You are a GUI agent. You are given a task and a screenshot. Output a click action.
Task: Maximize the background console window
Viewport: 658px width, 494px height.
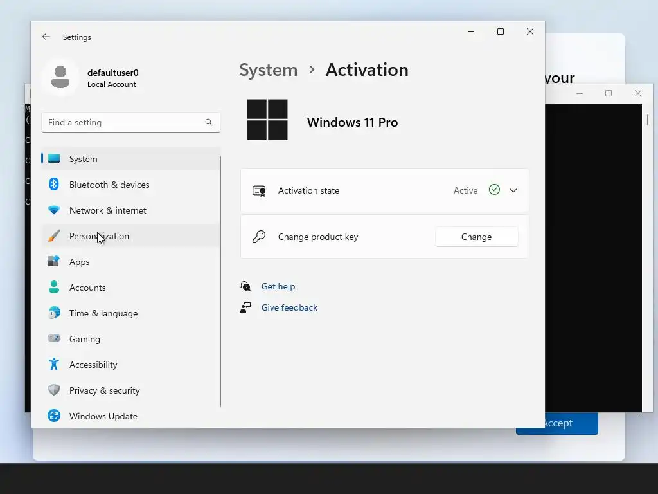pos(609,93)
